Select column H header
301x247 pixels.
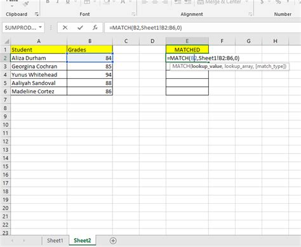pyautogui.click(x=275, y=41)
